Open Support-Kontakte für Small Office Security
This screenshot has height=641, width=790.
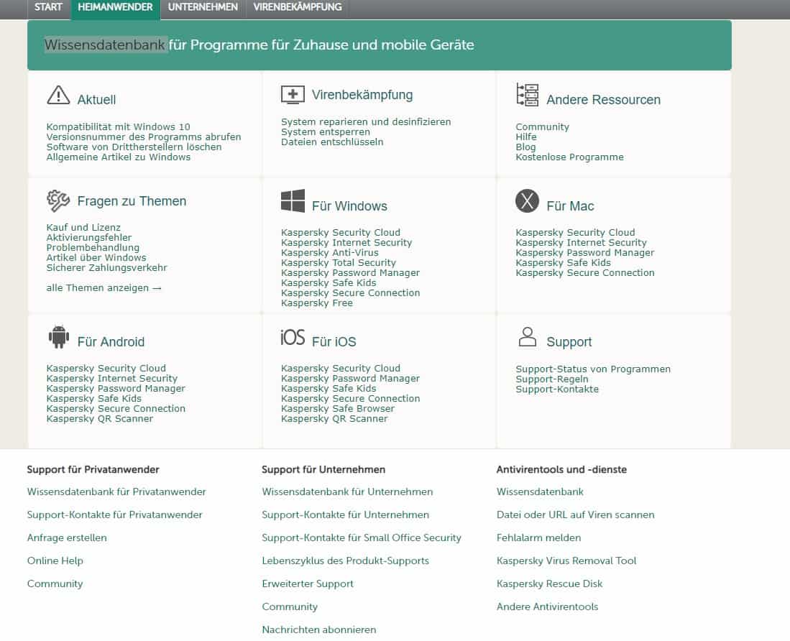362,538
